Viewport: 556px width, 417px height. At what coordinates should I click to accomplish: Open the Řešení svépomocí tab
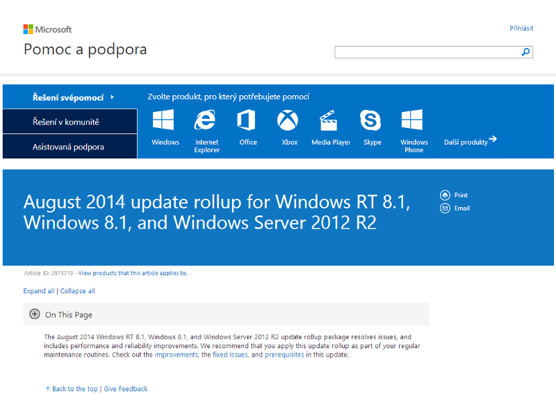click(70, 97)
